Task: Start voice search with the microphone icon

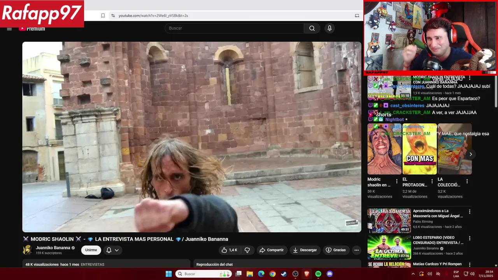Action: click(330, 28)
